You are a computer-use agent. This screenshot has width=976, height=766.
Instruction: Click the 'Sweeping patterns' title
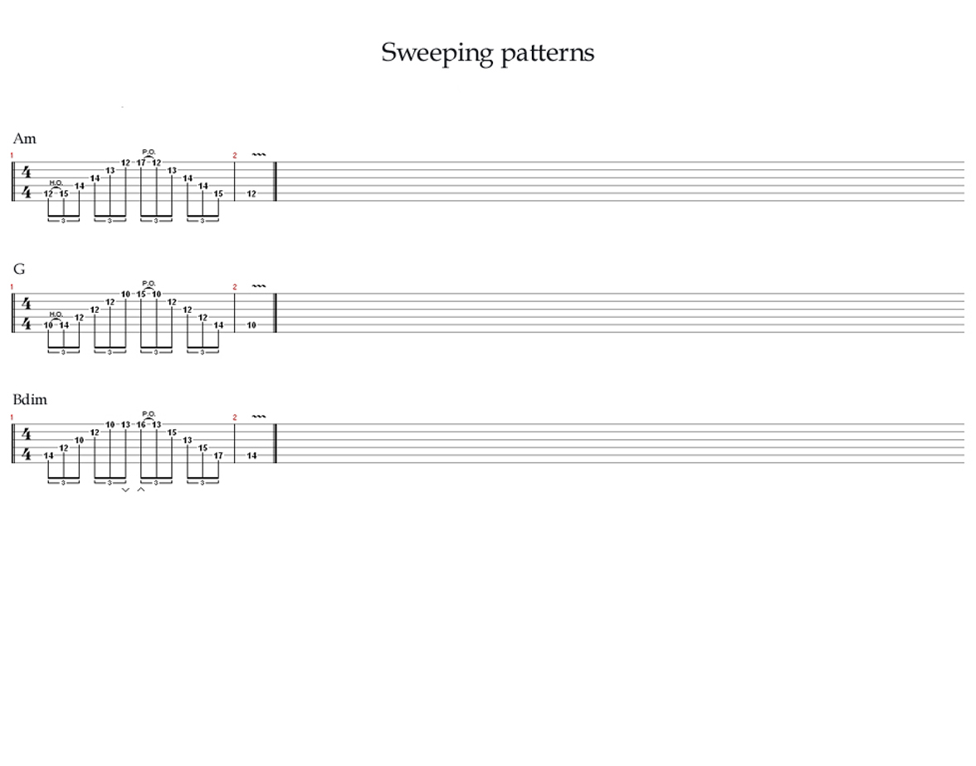pyautogui.click(x=487, y=53)
